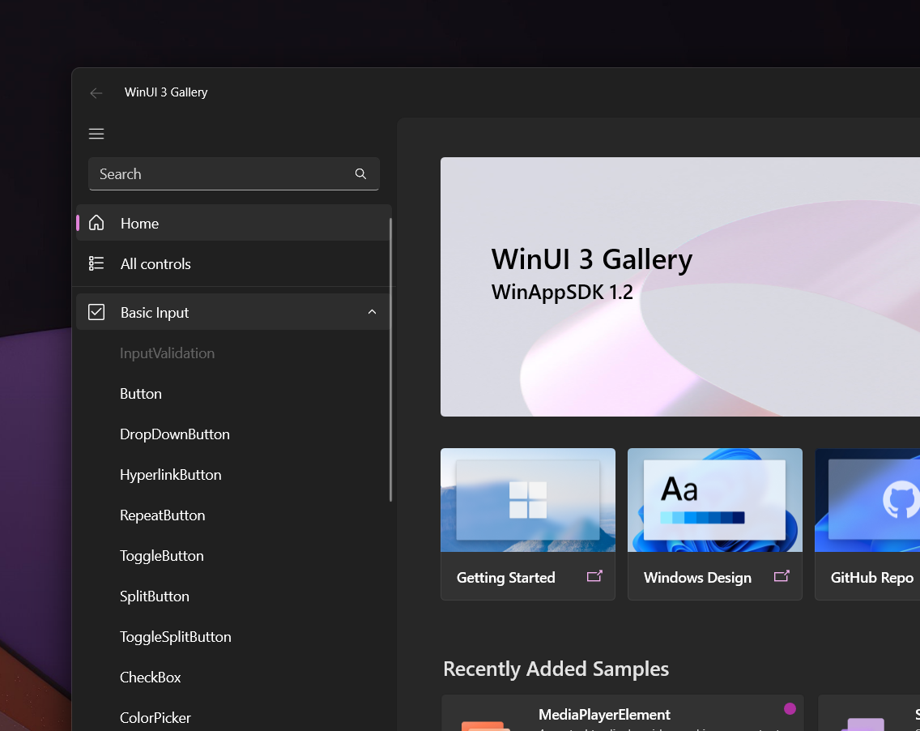
Task: Open the ToggleButton sample page
Action: point(162,556)
